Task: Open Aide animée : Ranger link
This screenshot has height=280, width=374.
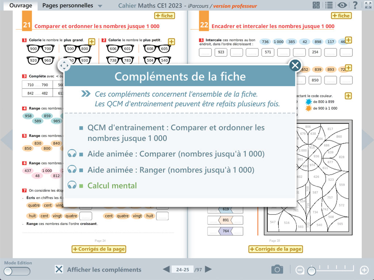Action: (x=171, y=170)
